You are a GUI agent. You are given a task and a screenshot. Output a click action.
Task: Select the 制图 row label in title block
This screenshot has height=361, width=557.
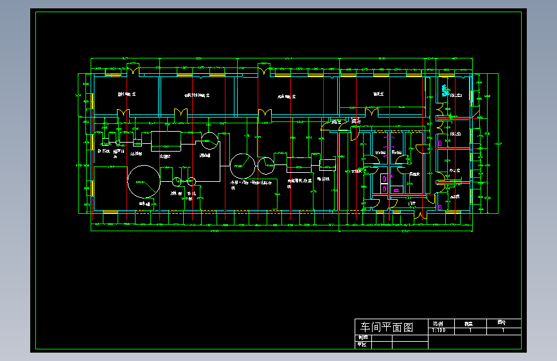coord(363,337)
